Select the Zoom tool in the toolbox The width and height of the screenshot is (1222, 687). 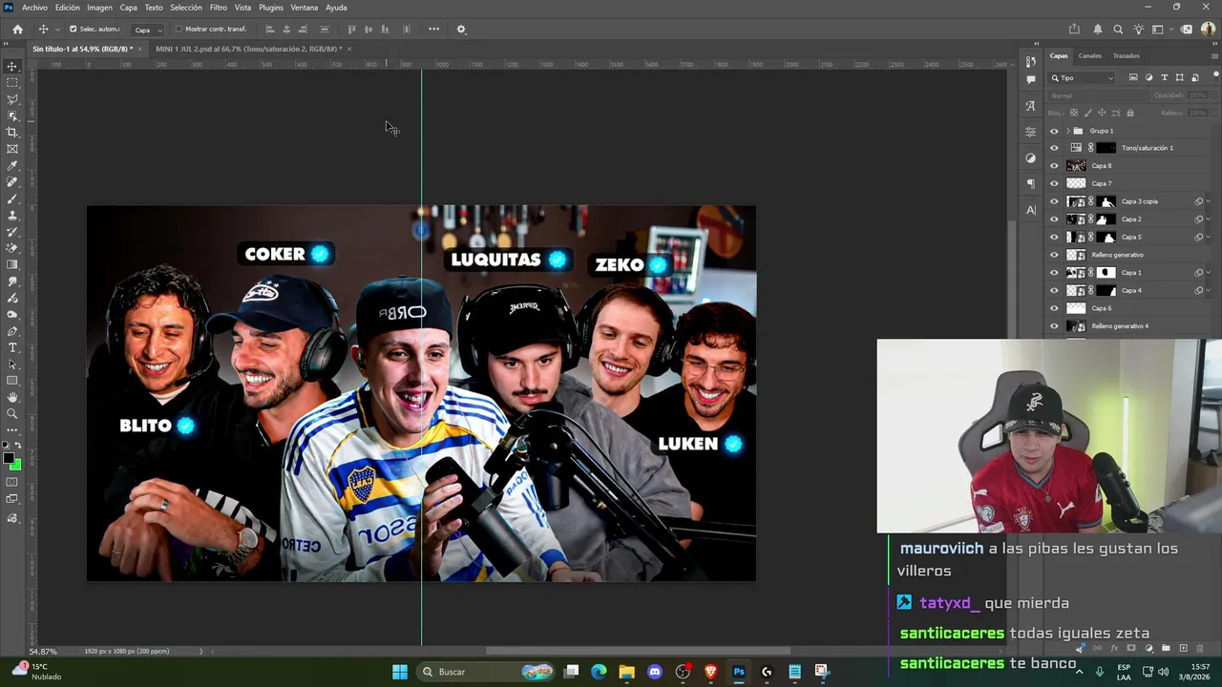[12, 414]
